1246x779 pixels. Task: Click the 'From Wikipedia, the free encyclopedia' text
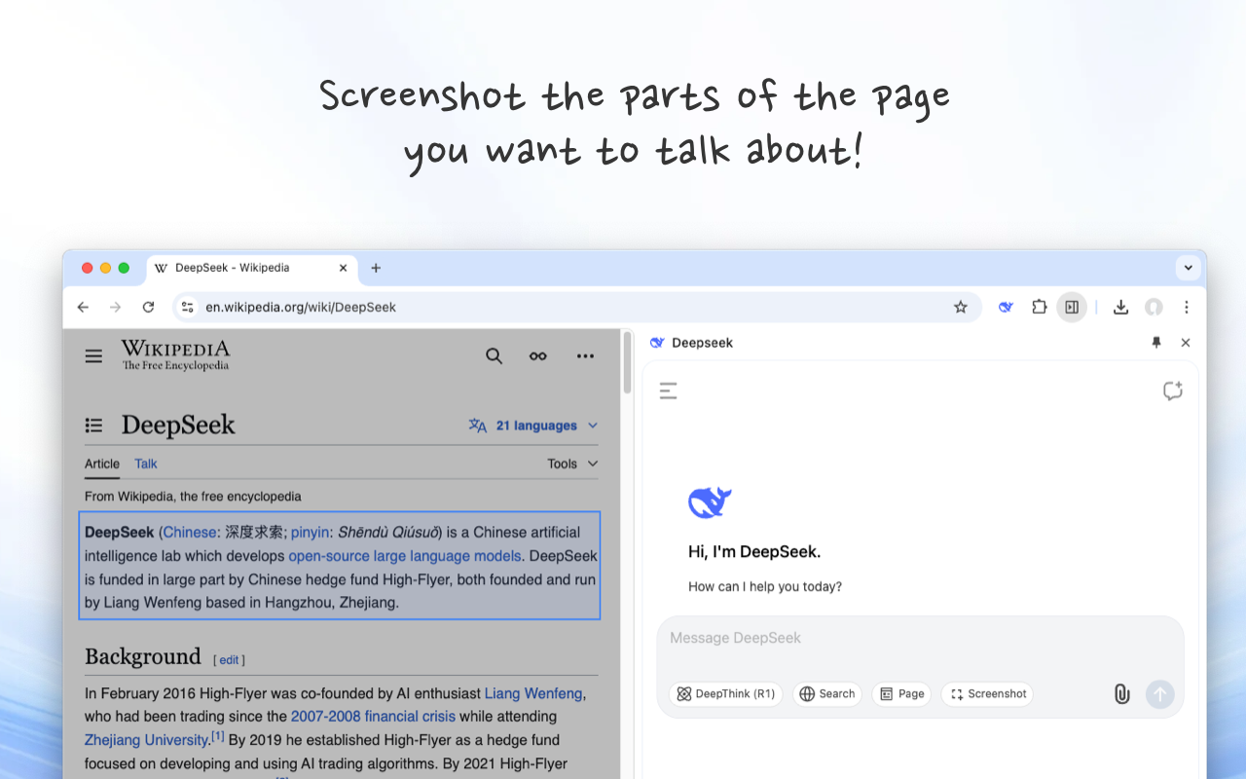[193, 497]
